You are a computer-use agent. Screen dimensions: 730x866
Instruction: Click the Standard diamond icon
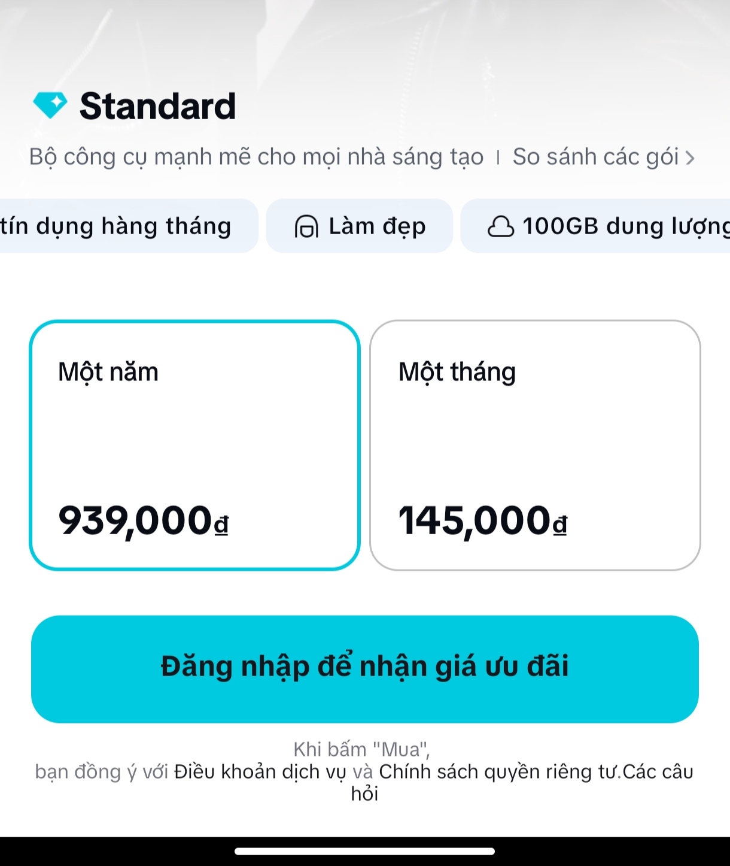click(50, 105)
